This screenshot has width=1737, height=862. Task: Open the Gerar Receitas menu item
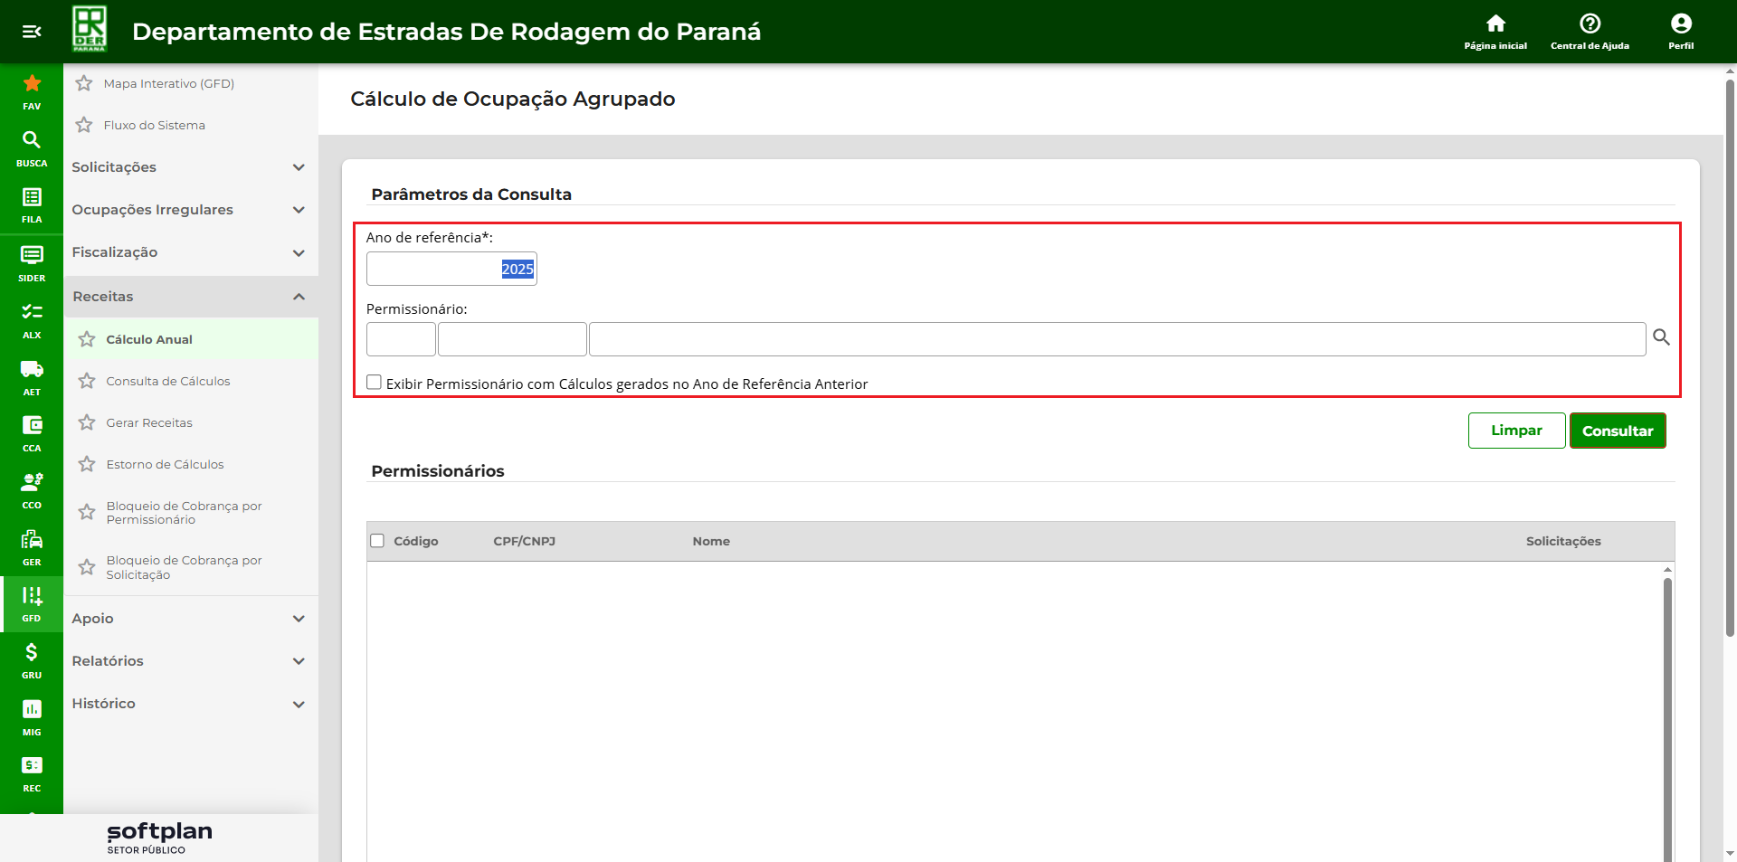149,422
